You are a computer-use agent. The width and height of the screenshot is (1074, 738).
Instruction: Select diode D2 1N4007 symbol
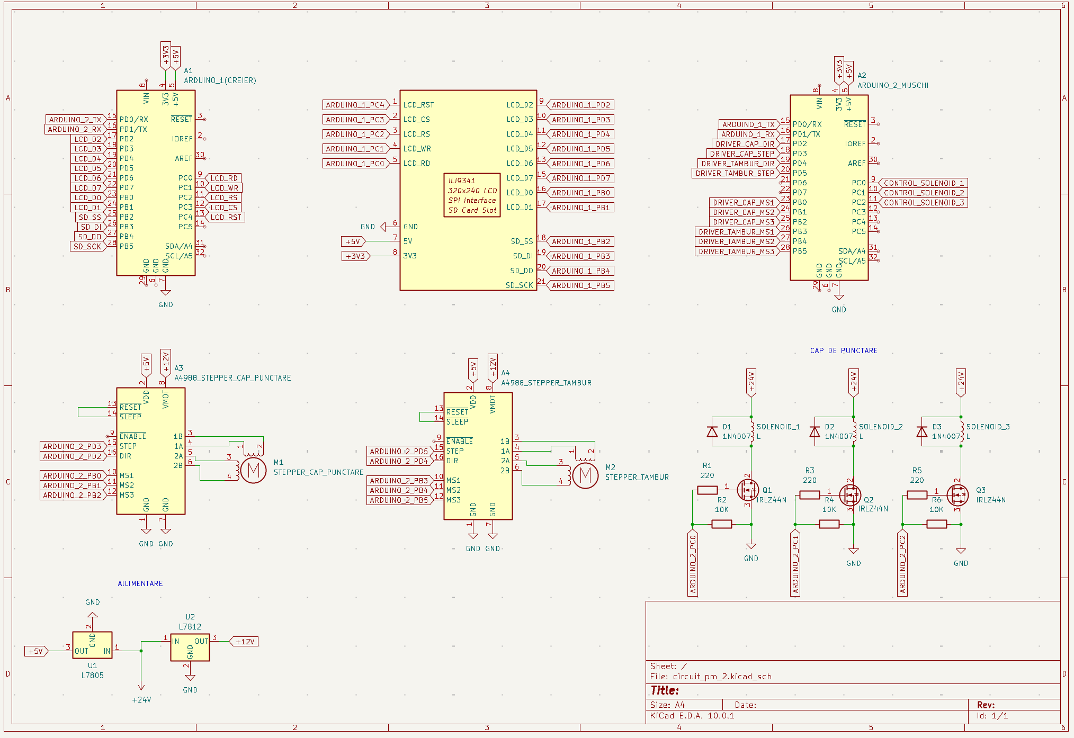815,431
